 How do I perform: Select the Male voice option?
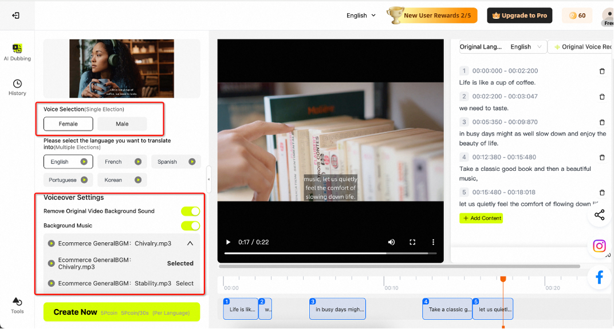122,124
